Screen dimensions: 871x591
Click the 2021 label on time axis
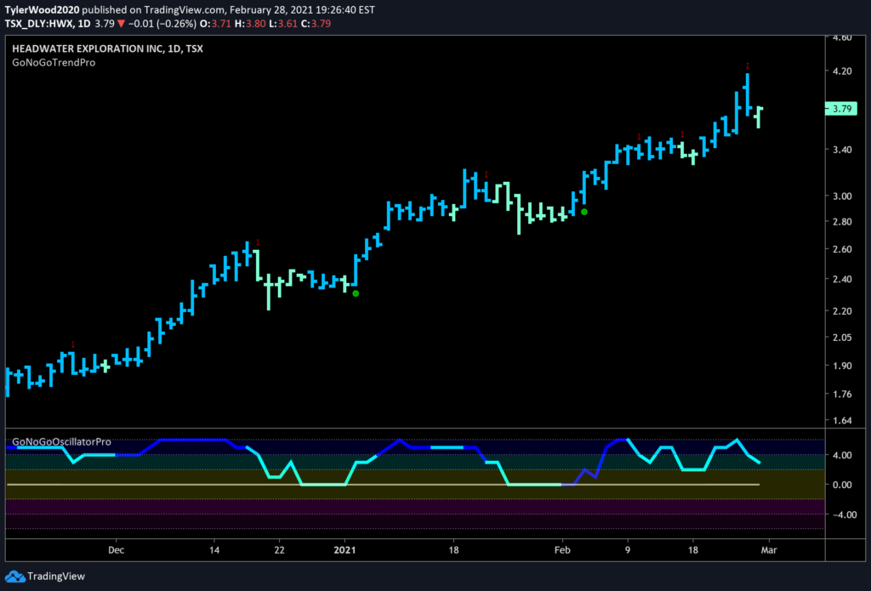pyautogui.click(x=344, y=550)
